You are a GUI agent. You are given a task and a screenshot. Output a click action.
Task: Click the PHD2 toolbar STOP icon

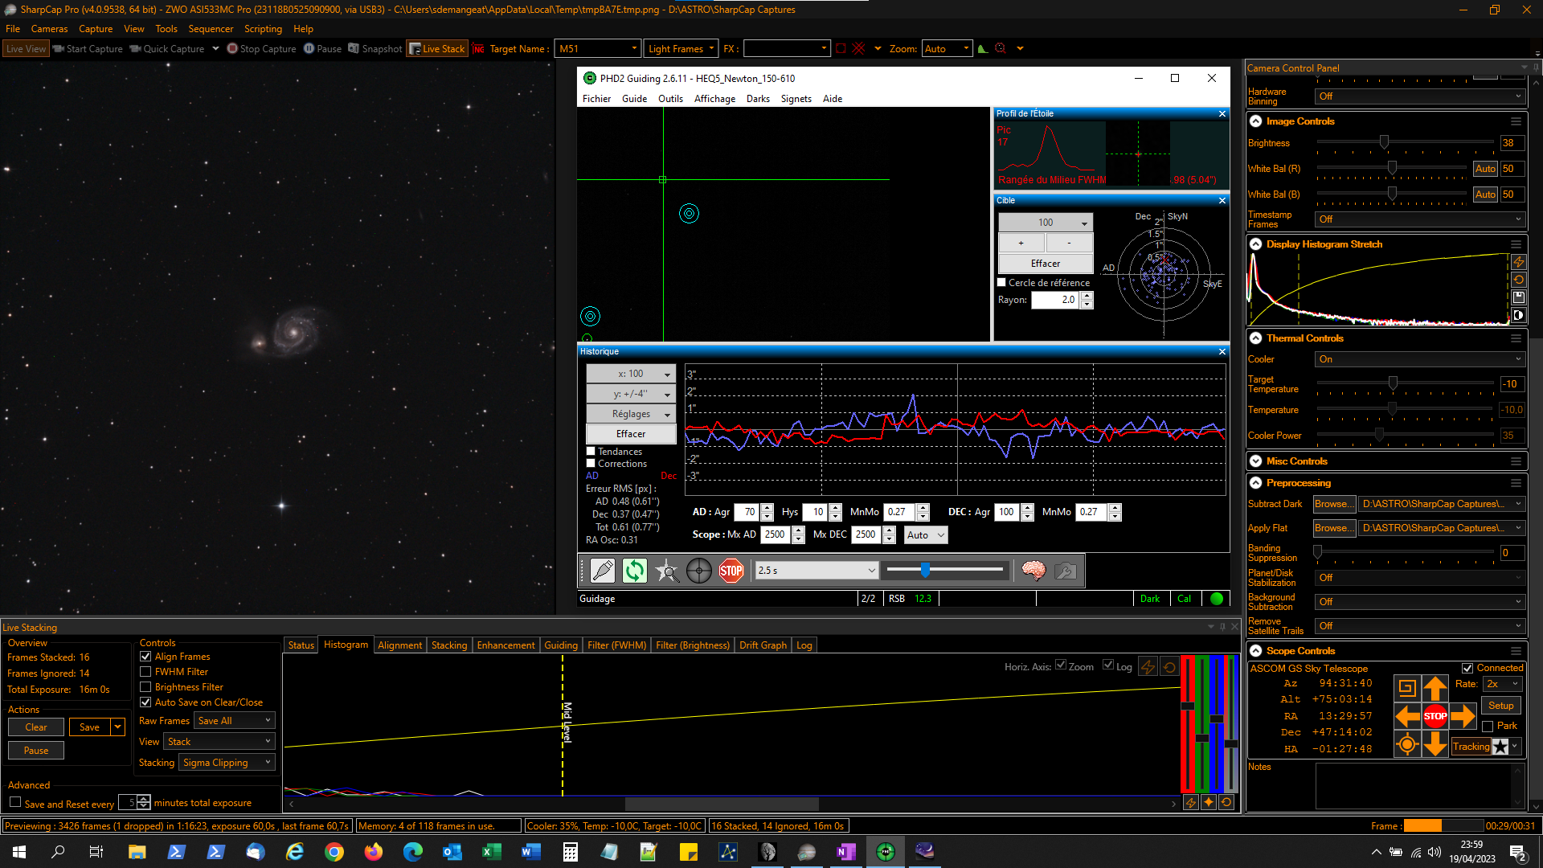731,571
